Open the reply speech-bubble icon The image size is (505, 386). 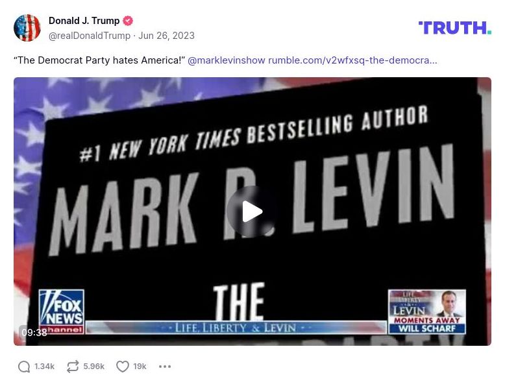(24, 367)
